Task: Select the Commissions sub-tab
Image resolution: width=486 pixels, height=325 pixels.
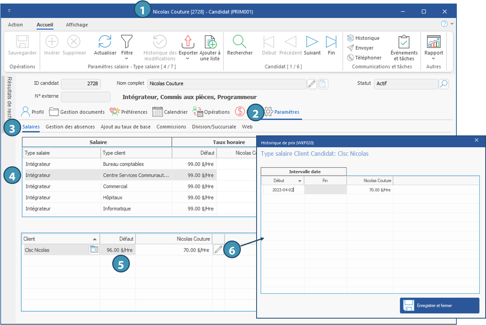Action: [171, 127]
